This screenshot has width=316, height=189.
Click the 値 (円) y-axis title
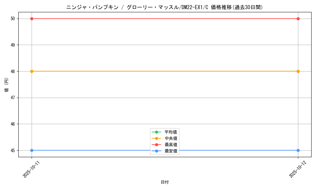7,84
